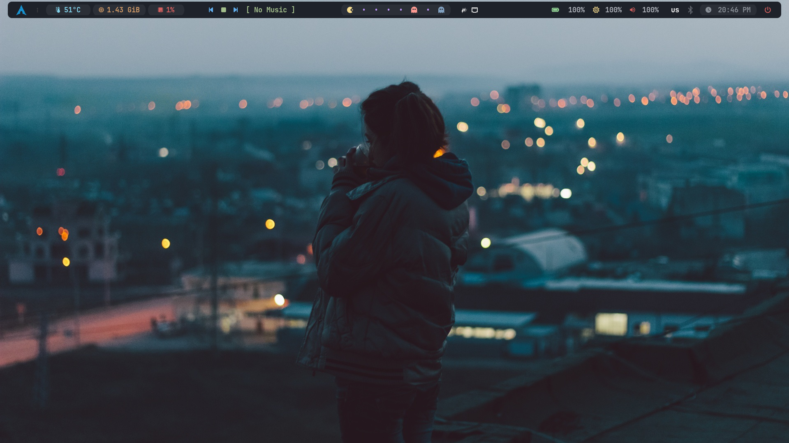Open the 51°C temperature module
The height and width of the screenshot is (443, 789).
tap(68, 10)
